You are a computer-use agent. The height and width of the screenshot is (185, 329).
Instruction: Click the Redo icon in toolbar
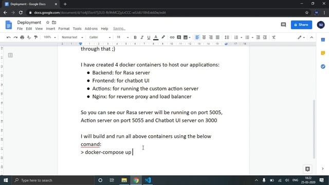pos(15,38)
